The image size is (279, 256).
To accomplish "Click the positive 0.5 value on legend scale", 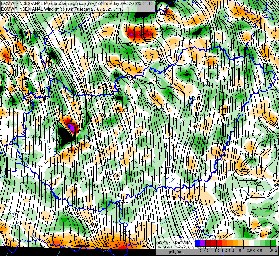I will 260,251.
